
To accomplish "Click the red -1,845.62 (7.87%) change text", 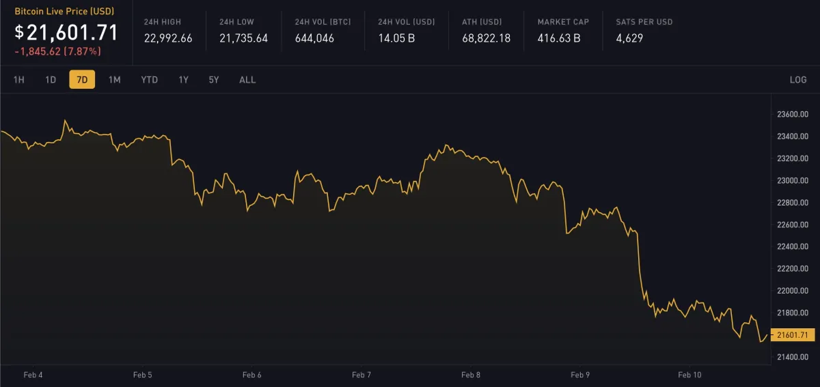I will (x=57, y=51).
